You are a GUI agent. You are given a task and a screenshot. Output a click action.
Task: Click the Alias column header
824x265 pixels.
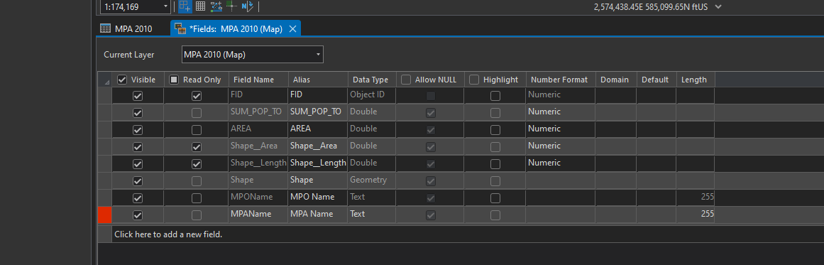point(317,80)
